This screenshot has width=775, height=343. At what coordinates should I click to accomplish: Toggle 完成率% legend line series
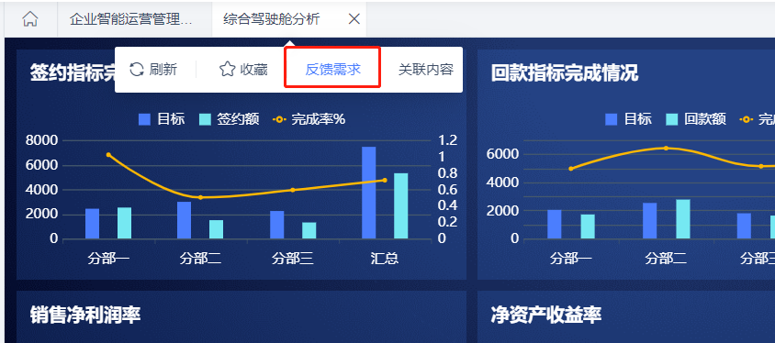coord(309,119)
